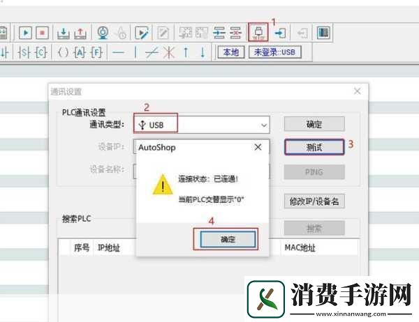This screenshot has width=419, height=322.
Task: Select the rising edge up-arrow tool
Action: click(186, 52)
